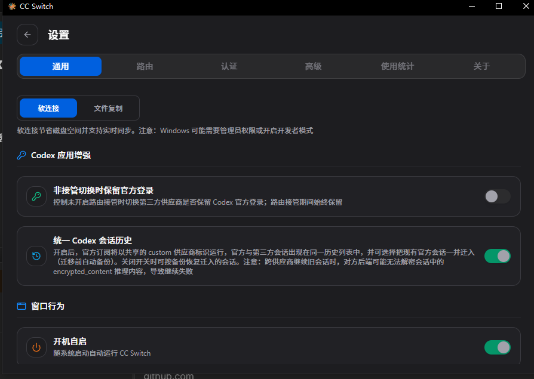Image resolution: width=534 pixels, height=379 pixels.
Task: Click the 随系统启动自动运行 CC Switch description
Action: tap(102, 353)
